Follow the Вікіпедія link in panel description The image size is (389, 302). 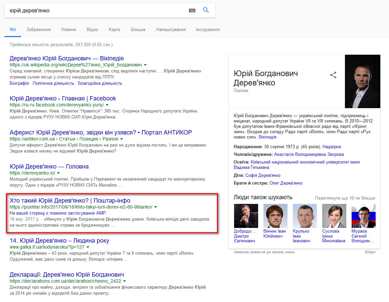pyautogui.click(x=267, y=137)
